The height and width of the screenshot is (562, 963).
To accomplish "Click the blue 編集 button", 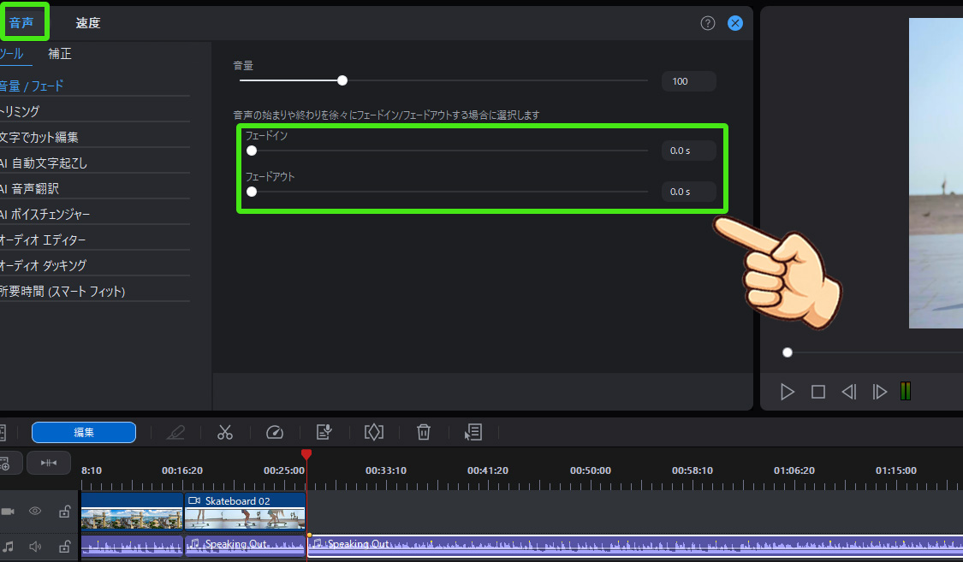I will click(83, 432).
